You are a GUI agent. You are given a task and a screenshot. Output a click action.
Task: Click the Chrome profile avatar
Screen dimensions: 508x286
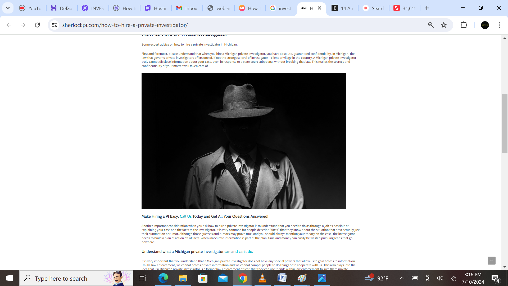pyautogui.click(x=485, y=25)
